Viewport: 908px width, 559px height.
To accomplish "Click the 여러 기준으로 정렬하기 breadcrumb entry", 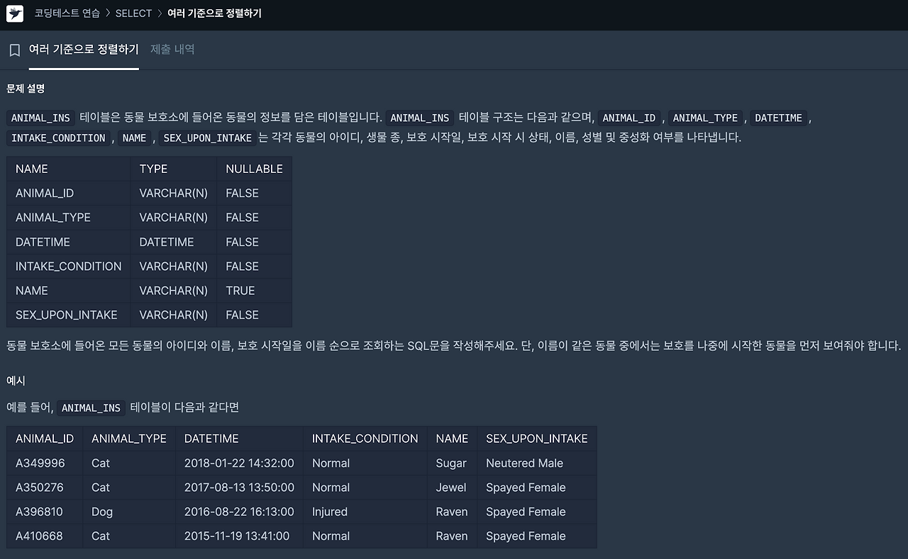I will (x=215, y=13).
